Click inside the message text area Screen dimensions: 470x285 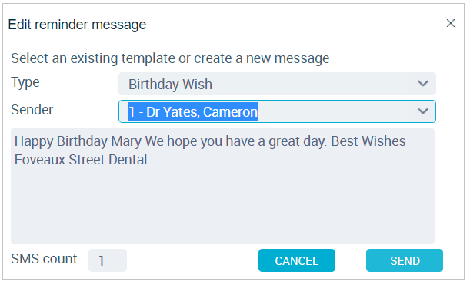[x=223, y=186]
